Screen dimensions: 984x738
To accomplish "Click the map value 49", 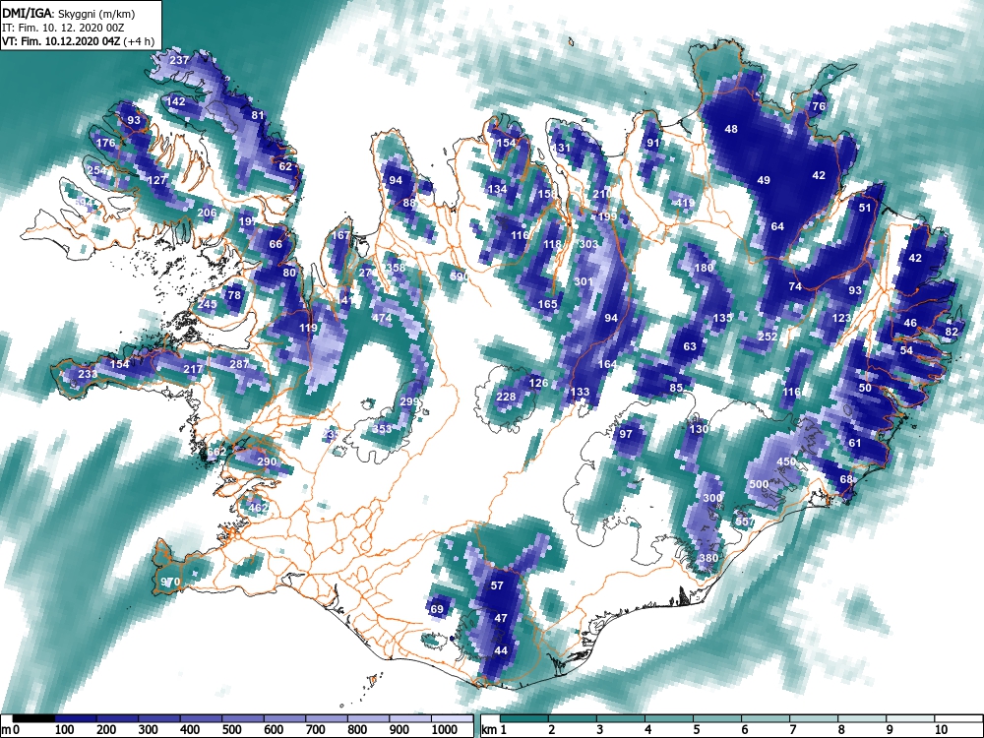I will 764,180.
